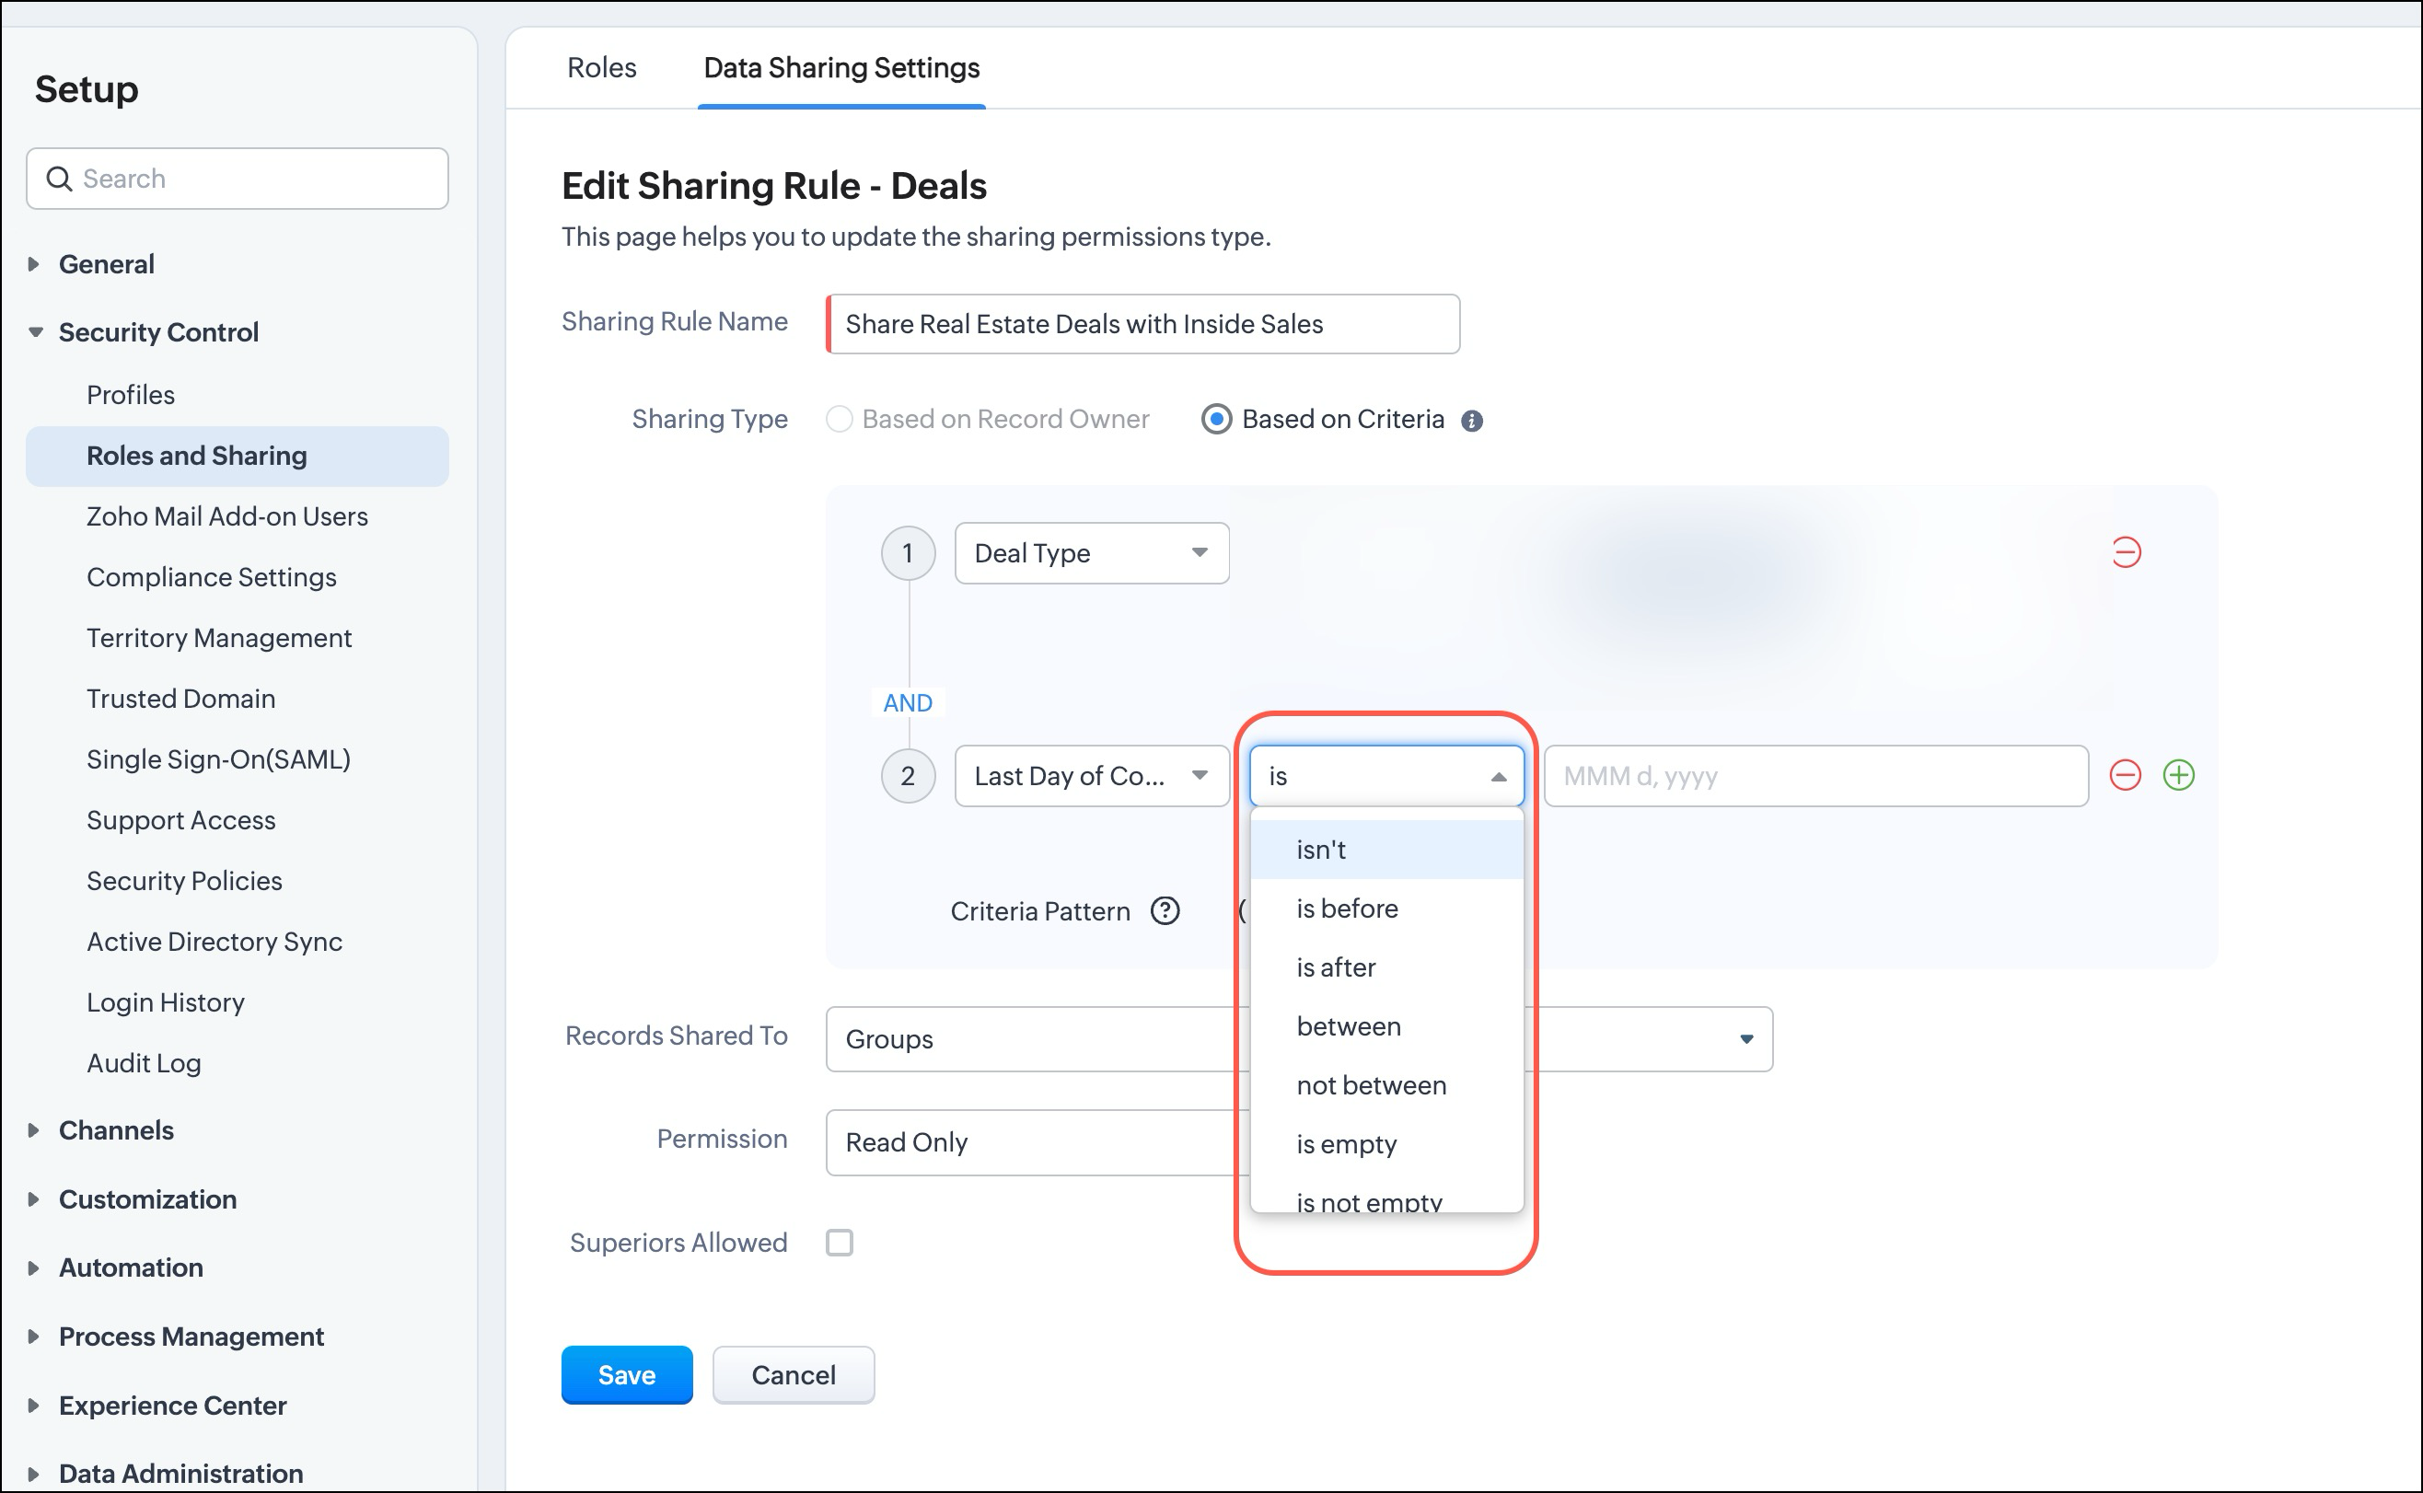Viewport: 2423px width, 1493px height.
Task: Click the info icon beside Based on Criteria
Action: coord(1471,421)
